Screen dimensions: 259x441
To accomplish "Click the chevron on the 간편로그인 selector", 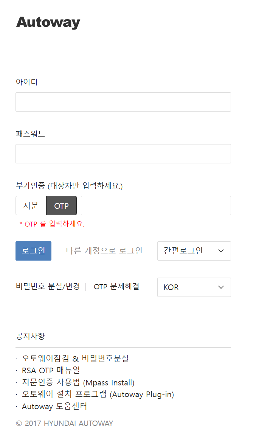I will tap(221, 251).
